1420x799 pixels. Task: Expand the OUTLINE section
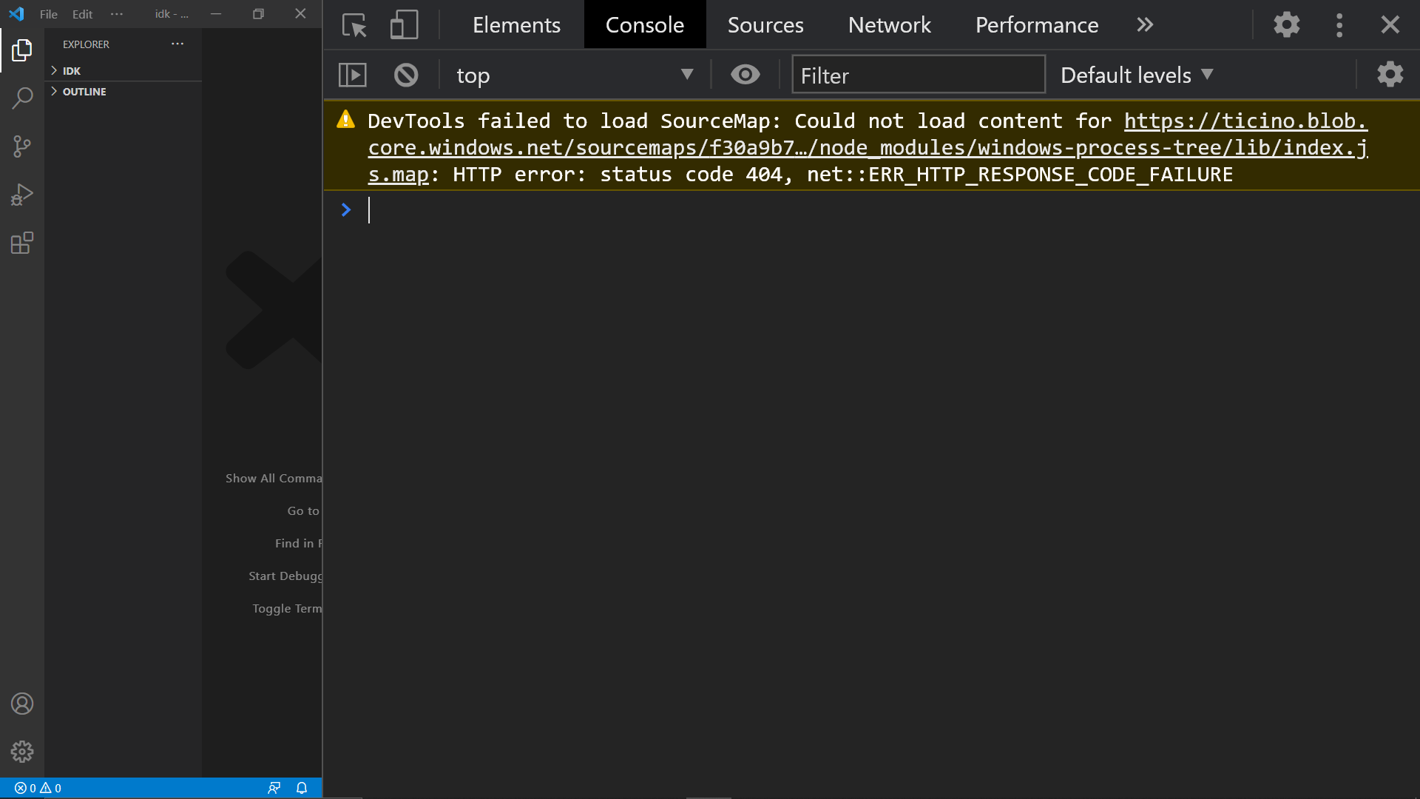123,92
